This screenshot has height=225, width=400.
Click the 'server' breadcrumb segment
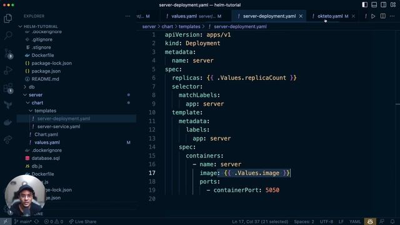coord(149,26)
